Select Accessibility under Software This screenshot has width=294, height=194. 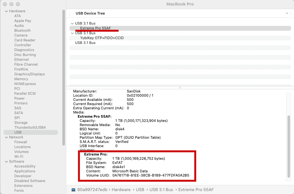[25, 167]
